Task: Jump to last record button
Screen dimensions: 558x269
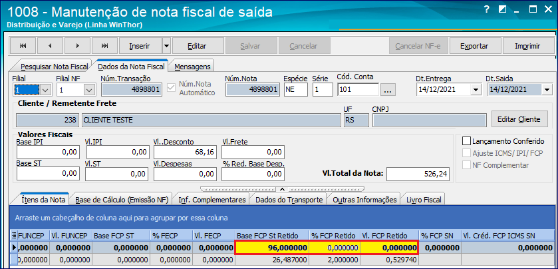Action: coord(105,46)
